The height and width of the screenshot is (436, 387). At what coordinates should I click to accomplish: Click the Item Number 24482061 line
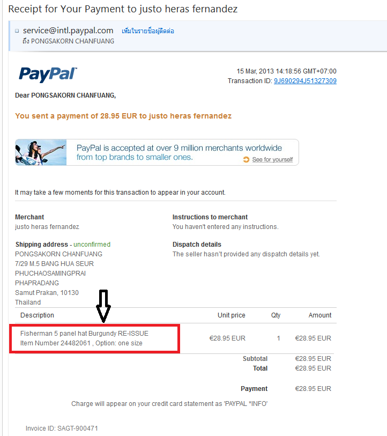pos(81,343)
